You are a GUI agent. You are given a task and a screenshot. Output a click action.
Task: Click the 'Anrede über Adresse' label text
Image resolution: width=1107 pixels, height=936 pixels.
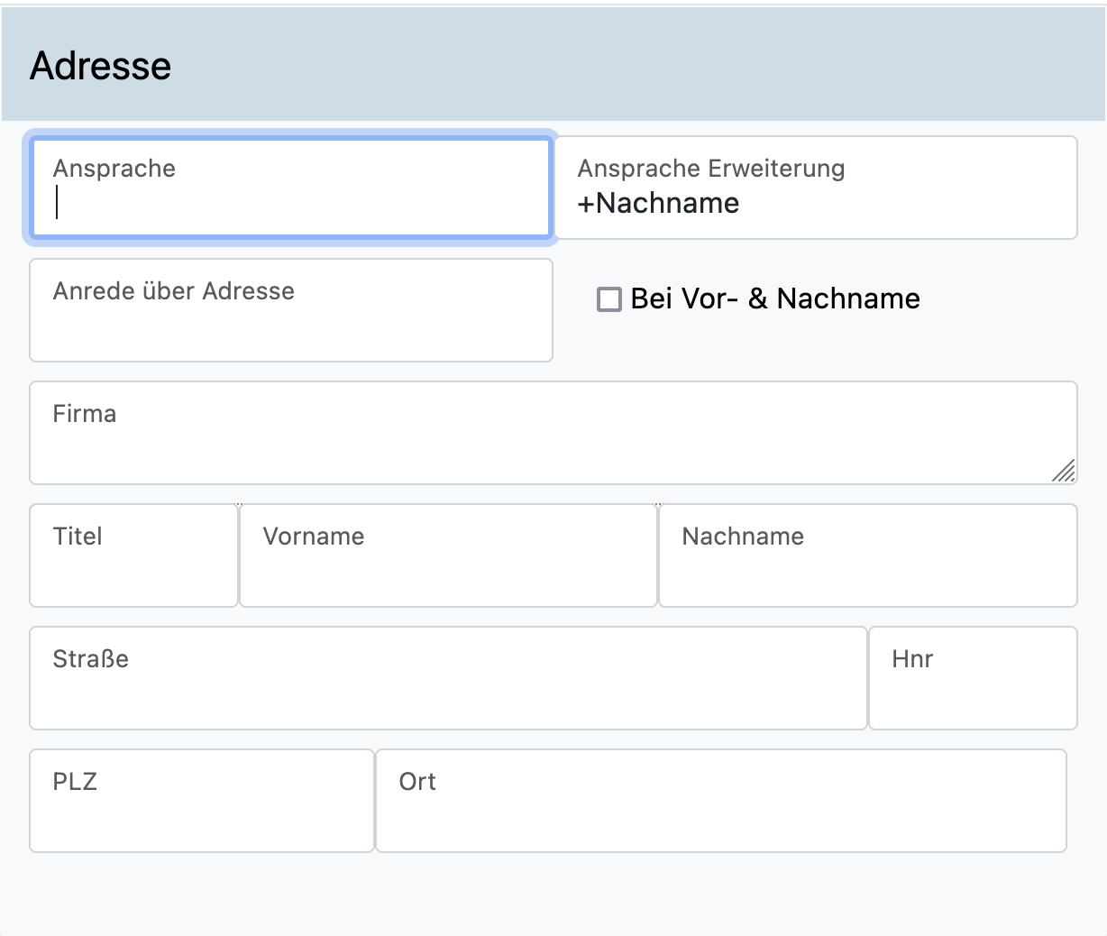173,291
